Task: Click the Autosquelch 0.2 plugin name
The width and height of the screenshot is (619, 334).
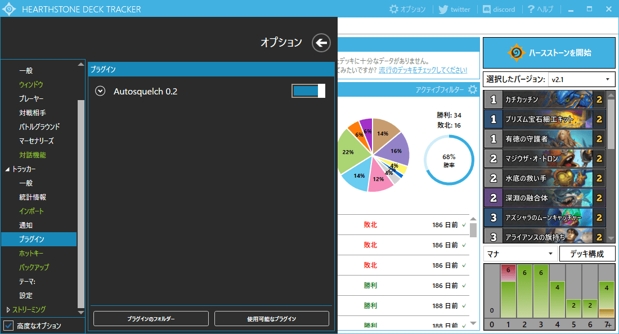Action: tap(145, 92)
